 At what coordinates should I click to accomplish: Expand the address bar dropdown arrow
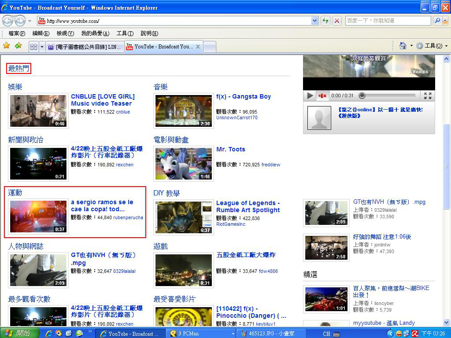tap(314, 21)
